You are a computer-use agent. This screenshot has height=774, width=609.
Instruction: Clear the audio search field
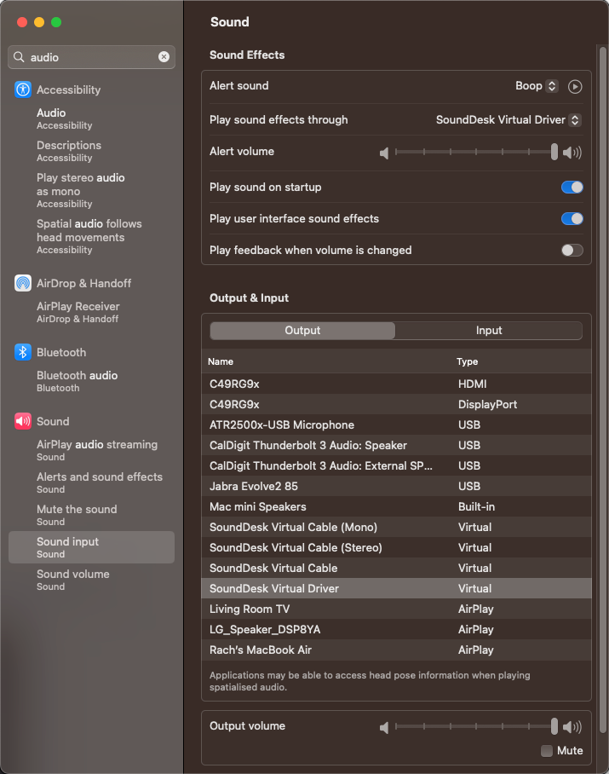click(164, 56)
